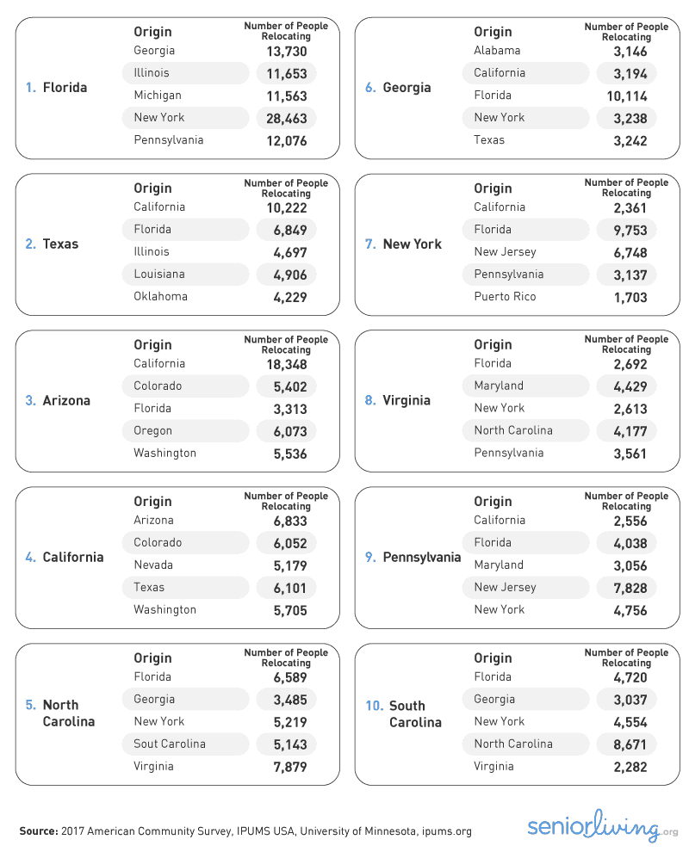Click the 6,073 Oregon value pill
This screenshot has width=689, height=852.
pyautogui.click(x=287, y=432)
